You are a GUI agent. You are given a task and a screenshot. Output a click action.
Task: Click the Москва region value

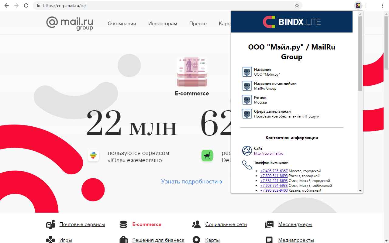point(260,102)
